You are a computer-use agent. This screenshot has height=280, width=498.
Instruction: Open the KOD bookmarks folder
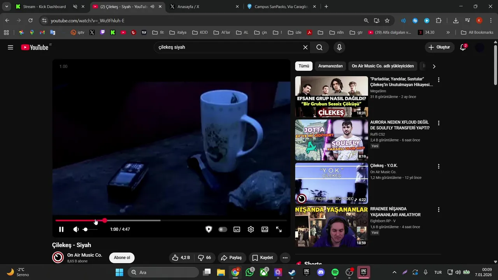200,33
